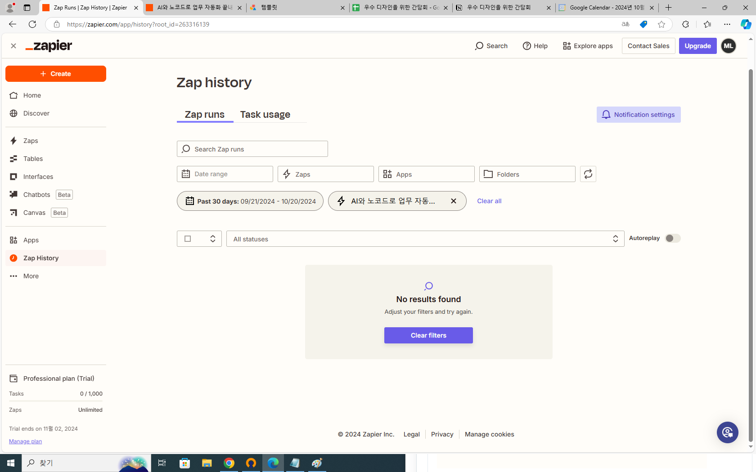Image resolution: width=756 pixels, height=472 pixels.
Task: Toggle the Autoreplay switch
Action: (x=673, y=238)
